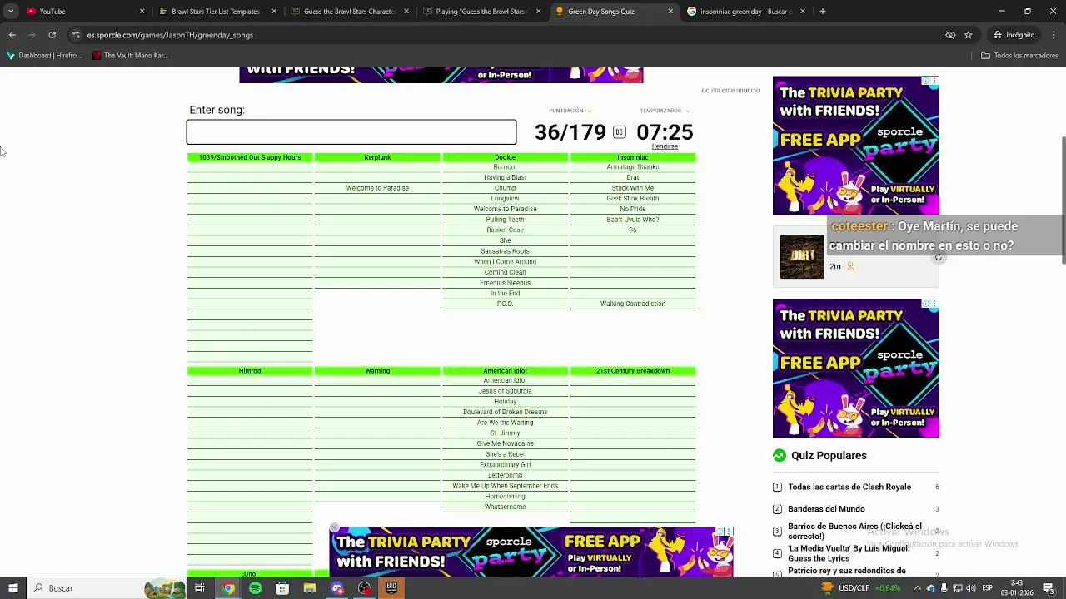The image size is (1066, 599).
Task: Click the Insomniac album header
Action: (x=632, y=157)
